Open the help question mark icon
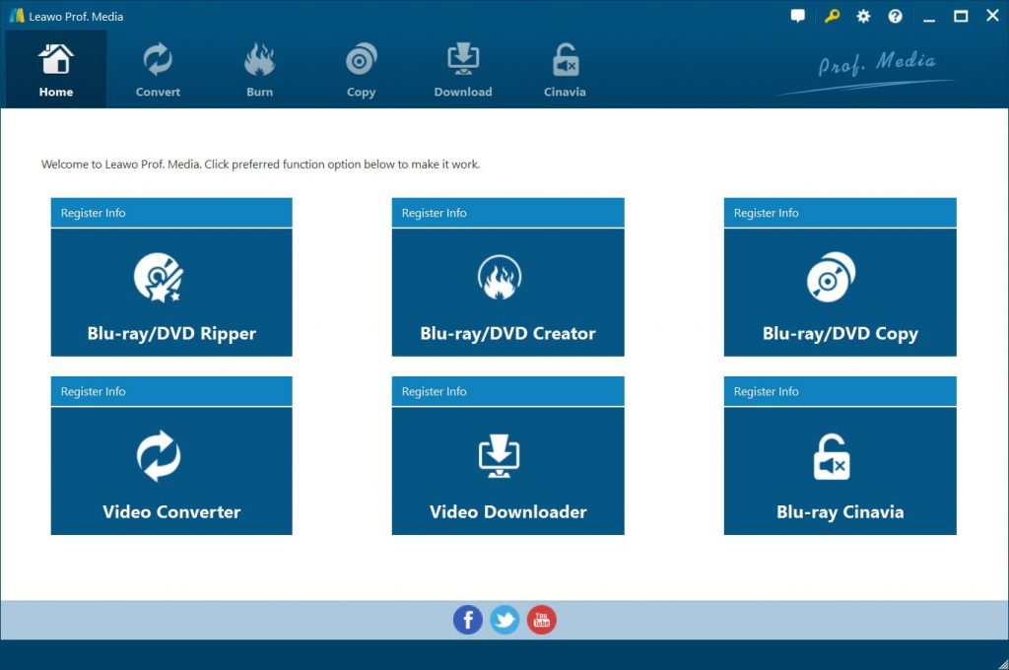This screenshot has height=670, width=1009. 895,17
